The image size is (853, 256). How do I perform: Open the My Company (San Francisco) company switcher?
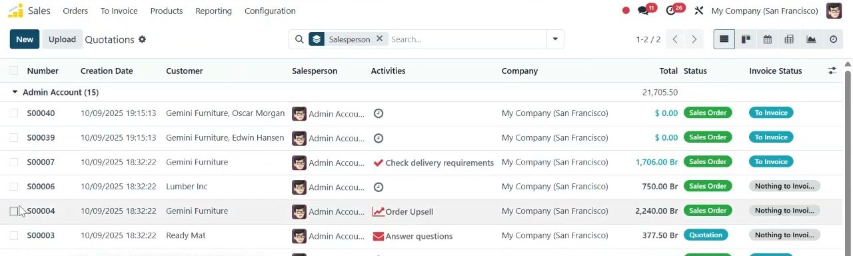click(764, 11)
